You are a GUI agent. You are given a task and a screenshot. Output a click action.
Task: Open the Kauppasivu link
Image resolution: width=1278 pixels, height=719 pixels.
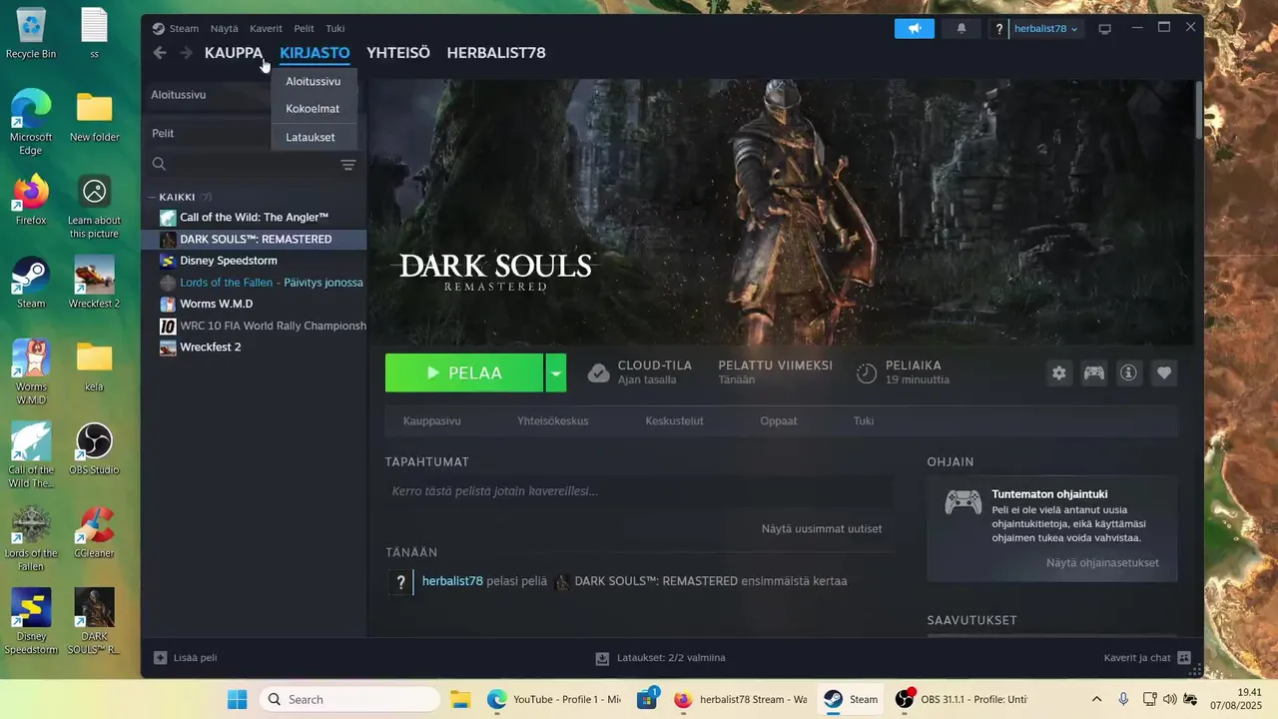(432, 421)
